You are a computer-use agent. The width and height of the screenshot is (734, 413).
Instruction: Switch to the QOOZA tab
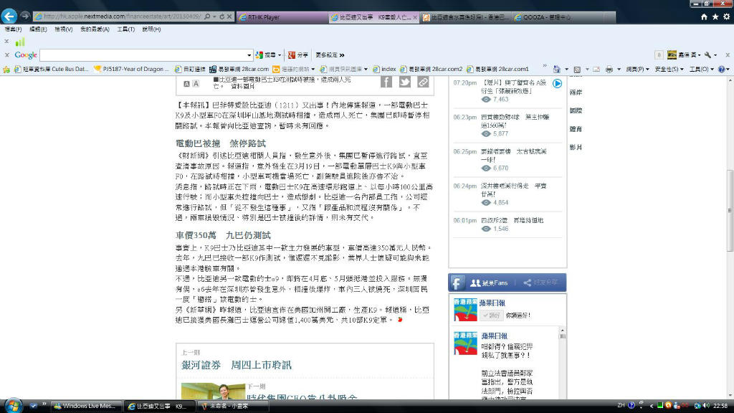coord(563,17)
